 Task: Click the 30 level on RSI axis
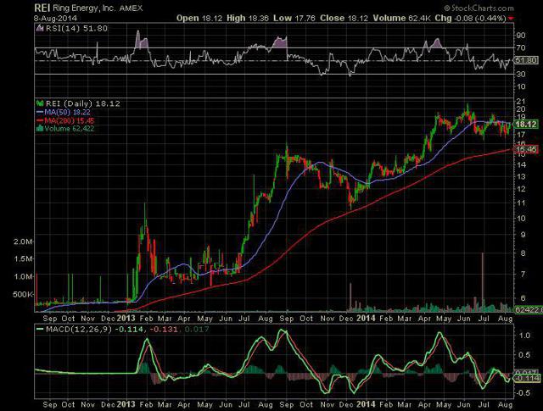pyautogui.click(x=520, y=74)
